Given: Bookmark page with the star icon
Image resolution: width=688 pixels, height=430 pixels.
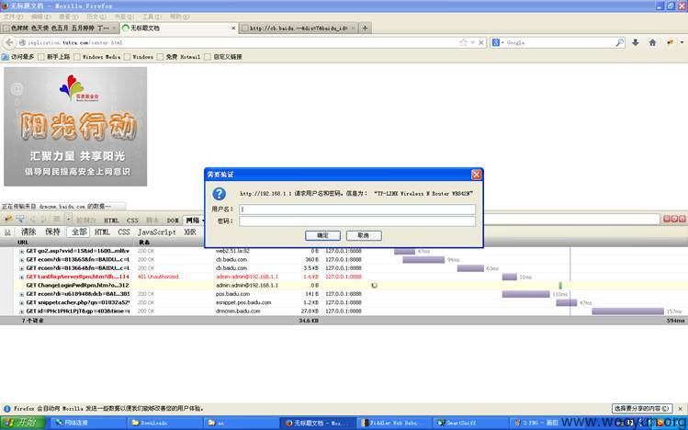Looking at the screenshot, I should point(463,42).
